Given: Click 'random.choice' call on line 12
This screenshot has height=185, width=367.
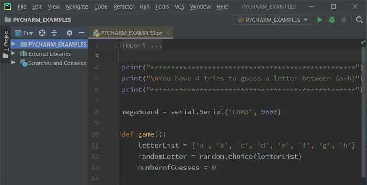Looking at the screenshot, I should point(226,157).
